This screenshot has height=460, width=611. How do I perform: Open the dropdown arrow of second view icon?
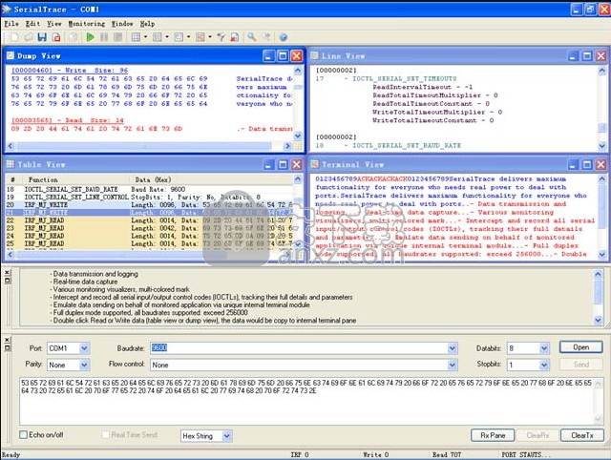(167, 37)
